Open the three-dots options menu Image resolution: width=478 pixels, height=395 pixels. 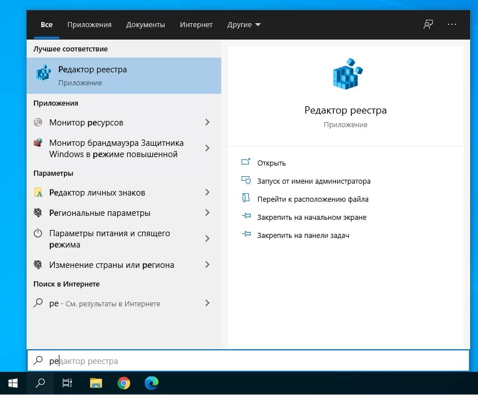pyautogui.click(x=452, y=24)
